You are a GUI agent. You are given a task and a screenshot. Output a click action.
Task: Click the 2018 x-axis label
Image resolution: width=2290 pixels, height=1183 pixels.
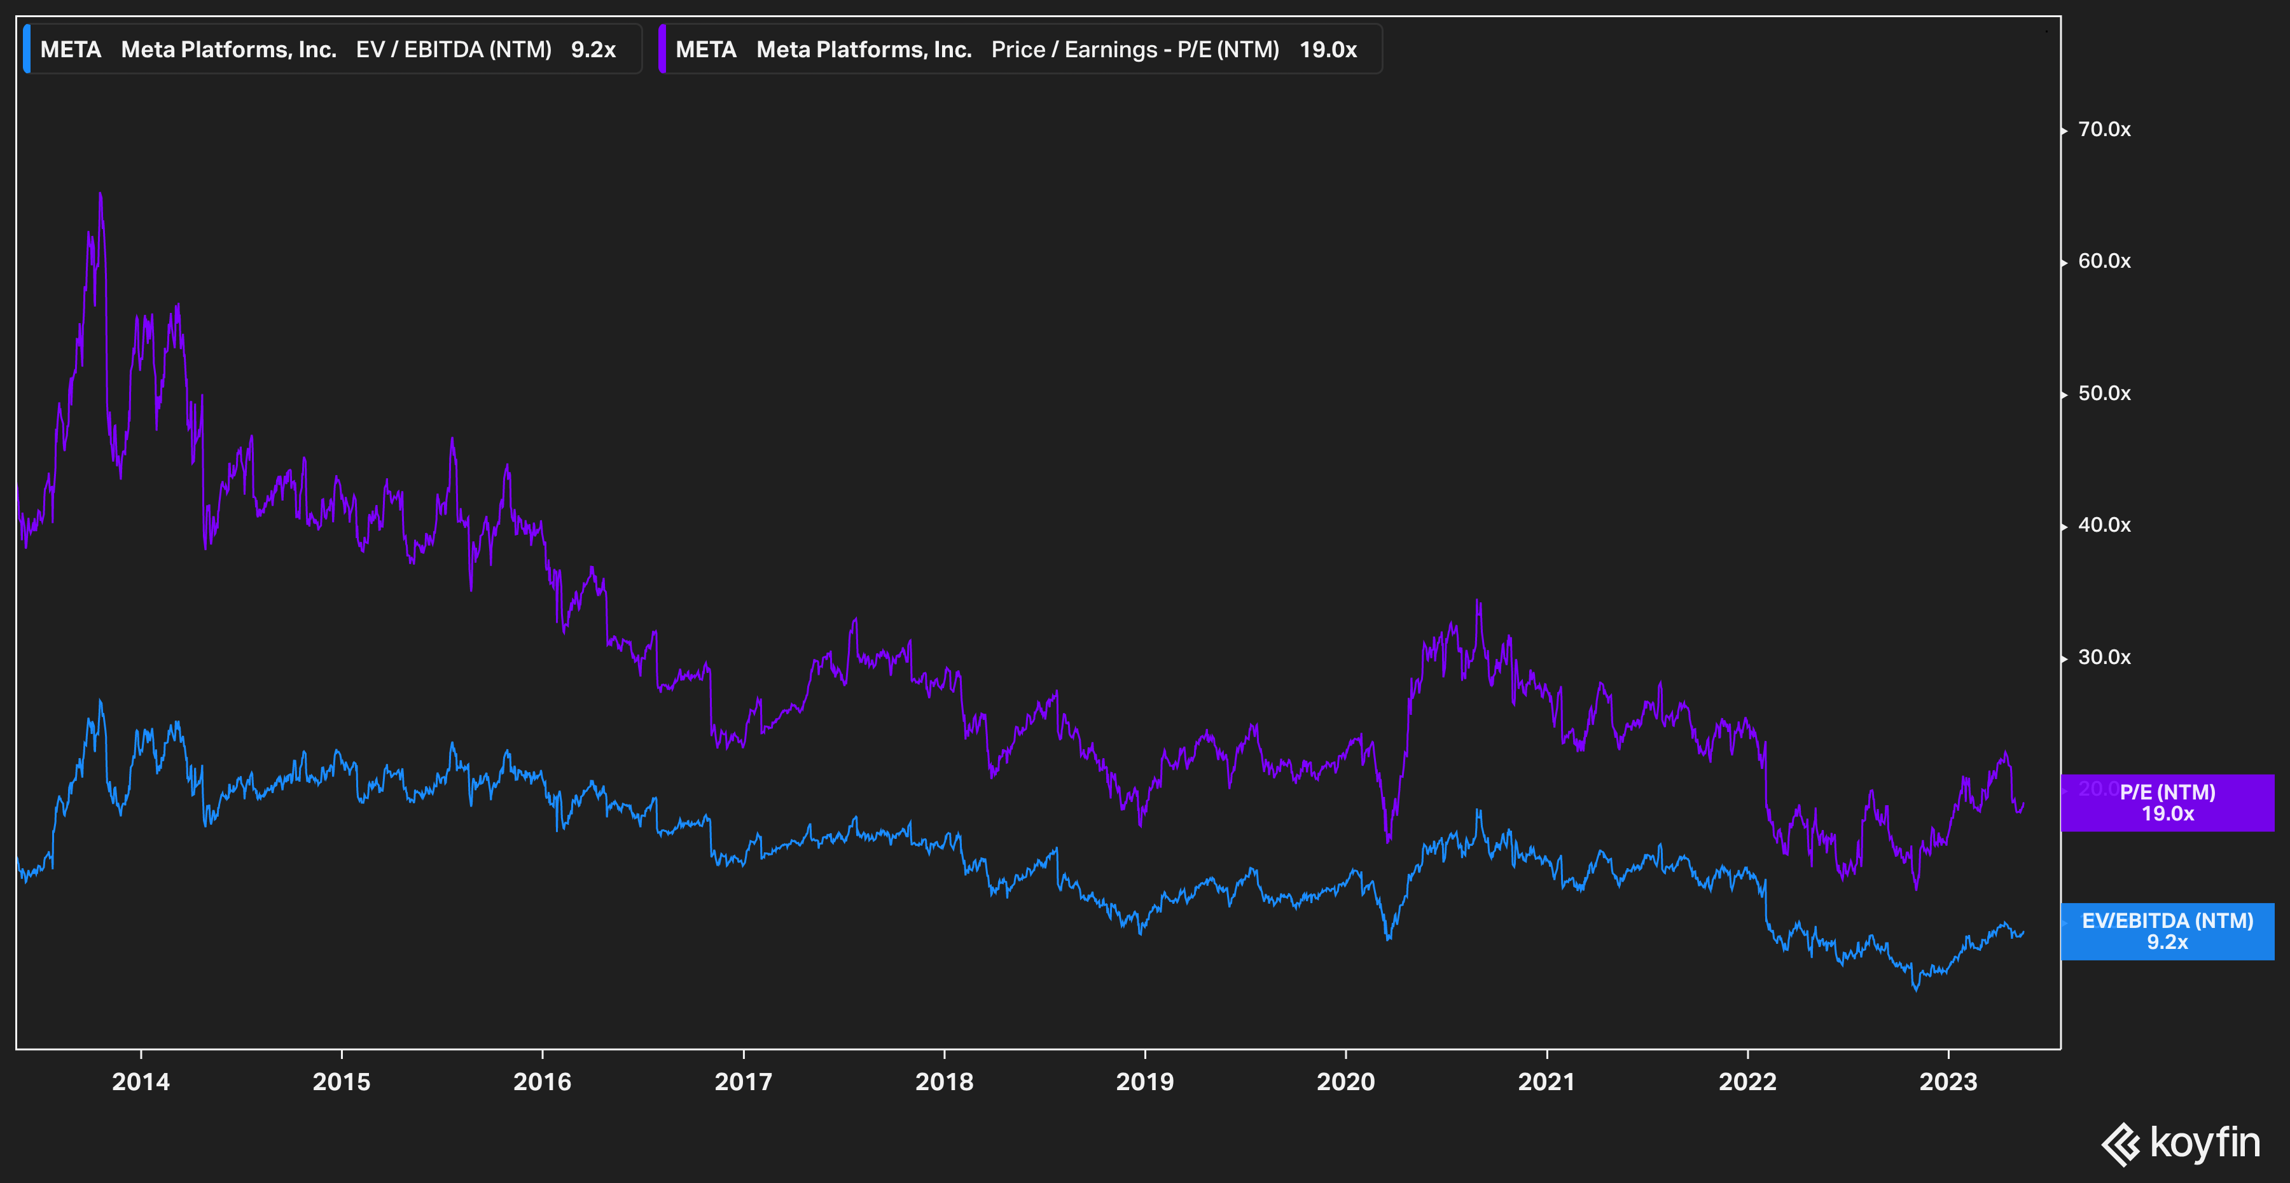click(944, 1082)
